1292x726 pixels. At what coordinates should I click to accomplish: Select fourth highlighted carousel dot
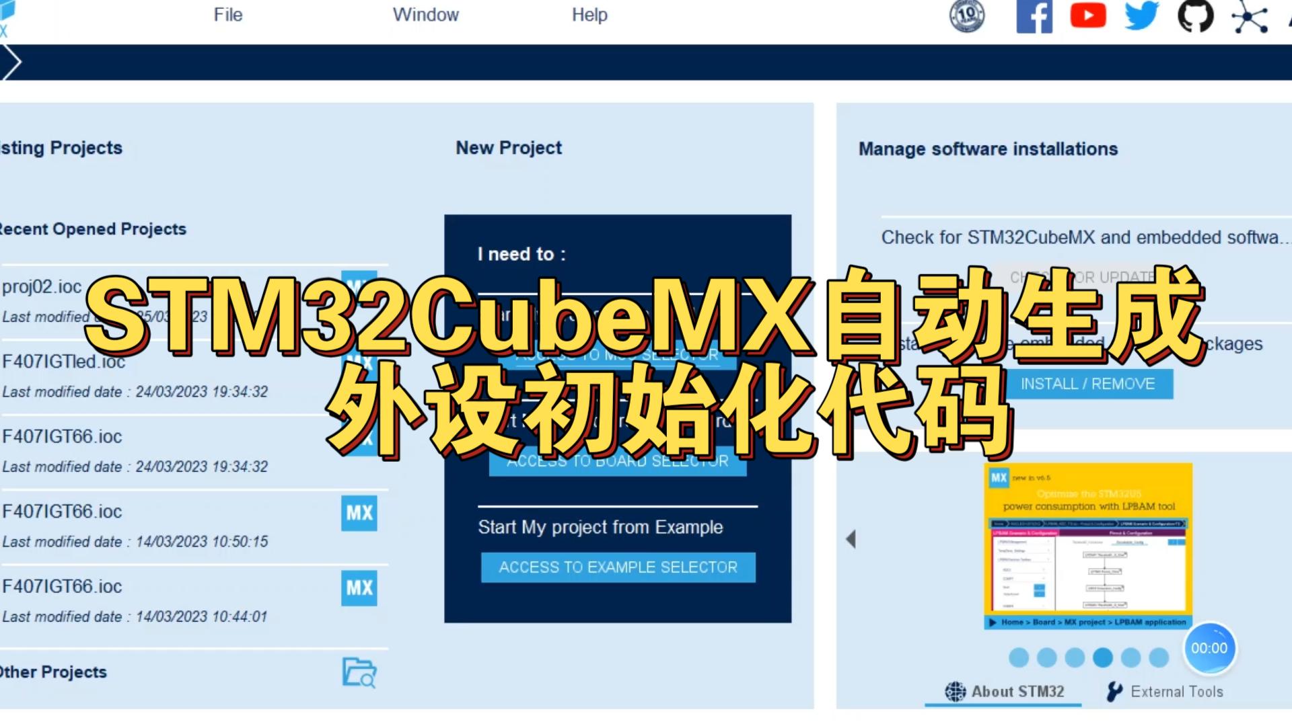click(1103, 657)
